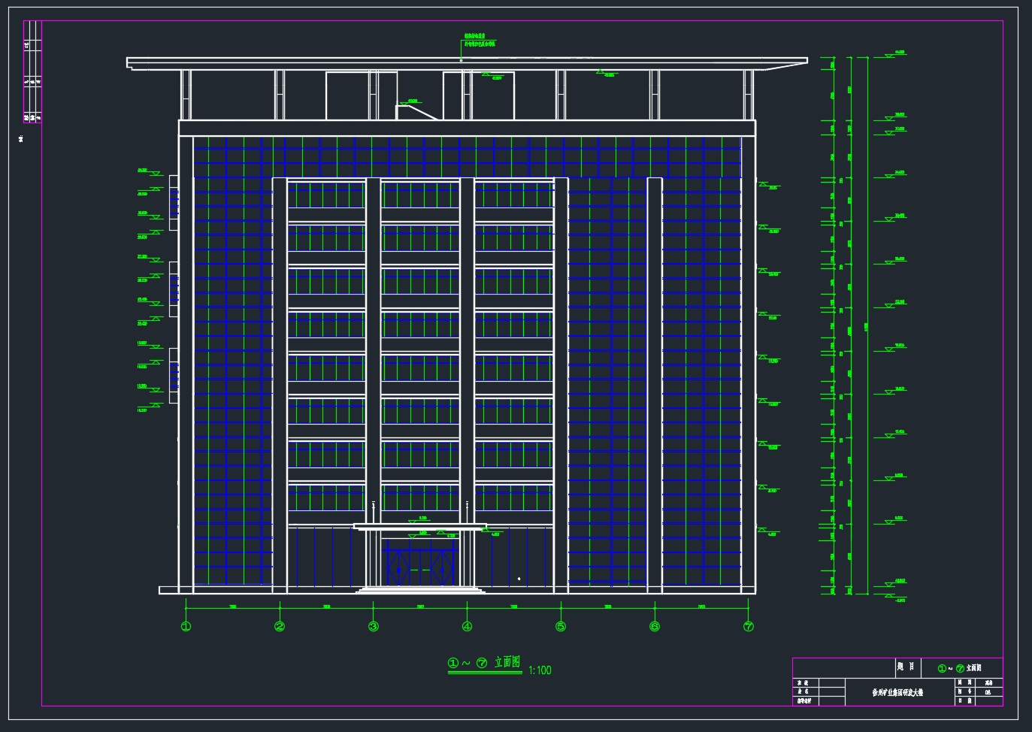Select the 立面图 drawing title under the elevation
The image size is (1032, 732).
click(507, 662)
